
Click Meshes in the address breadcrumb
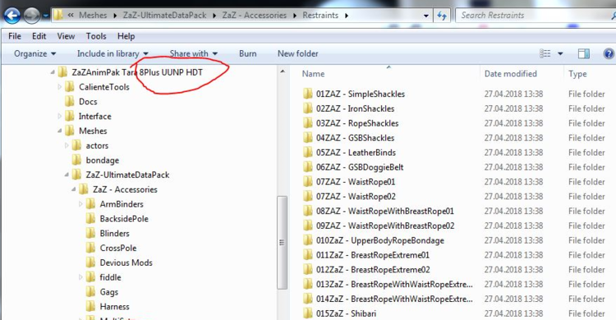coord(93,16)
